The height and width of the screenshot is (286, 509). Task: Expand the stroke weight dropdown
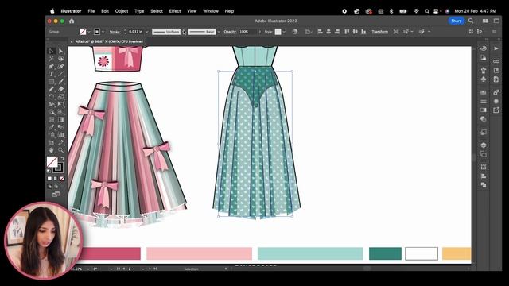tap(146, 32)
